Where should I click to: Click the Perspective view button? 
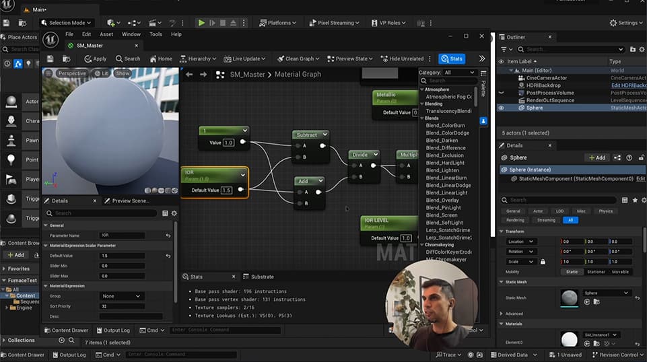click(72, 73)
